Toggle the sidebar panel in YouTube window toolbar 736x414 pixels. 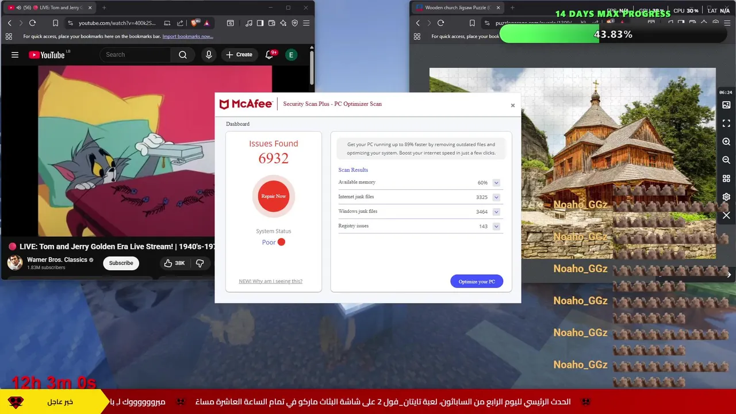tap(260, 23)
